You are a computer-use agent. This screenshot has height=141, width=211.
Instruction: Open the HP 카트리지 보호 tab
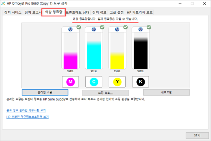pos(140,13)
